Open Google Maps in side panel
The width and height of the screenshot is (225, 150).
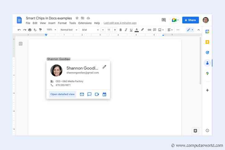pos(207,74)
